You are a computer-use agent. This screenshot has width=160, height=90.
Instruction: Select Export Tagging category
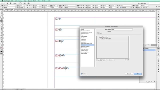tap(84, 53)
